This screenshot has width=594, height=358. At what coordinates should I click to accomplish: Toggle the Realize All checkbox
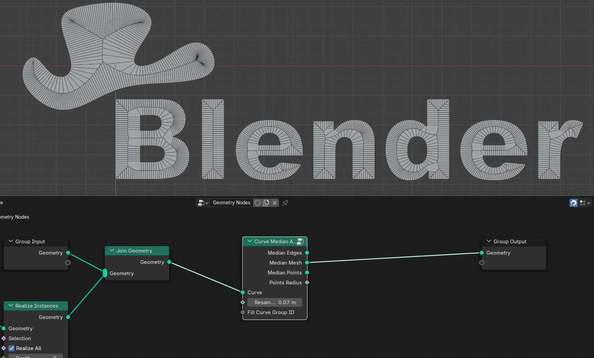12,348
